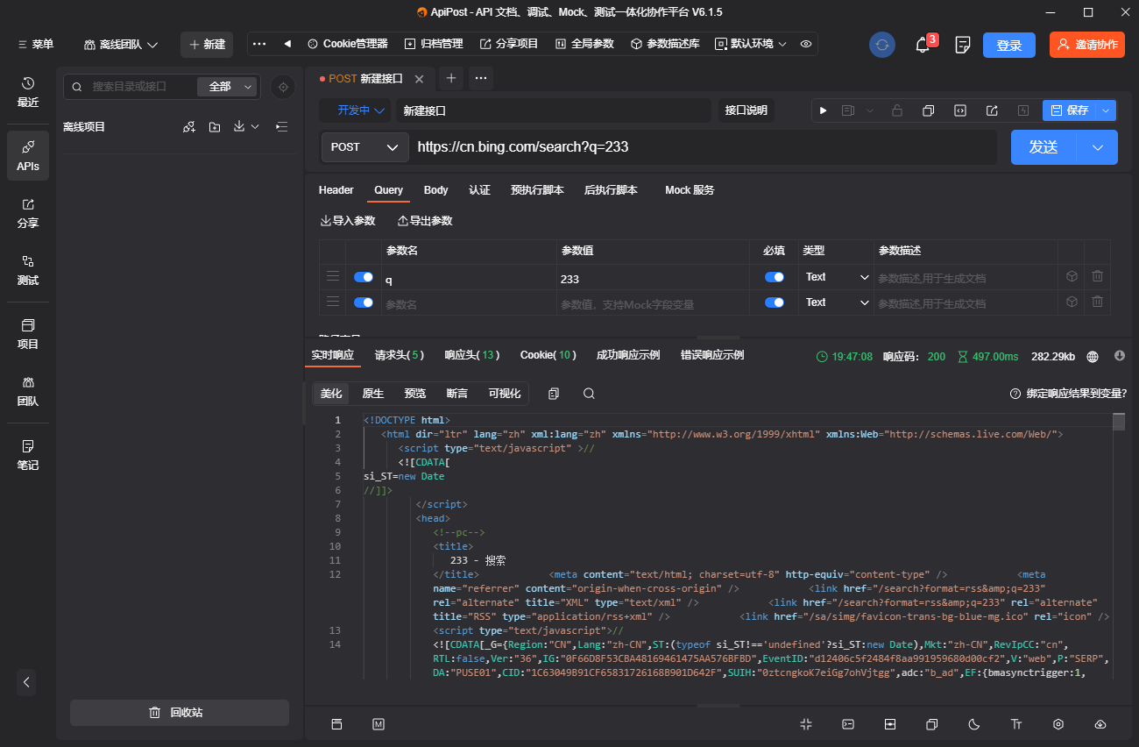The height and width of the screenshot is (747, 1139).
Task: Click the 登录 login button
Action: (x=1009, y=45)
